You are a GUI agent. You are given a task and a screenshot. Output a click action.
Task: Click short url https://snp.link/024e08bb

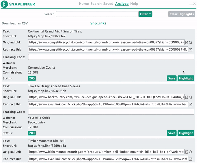point(47,91)
